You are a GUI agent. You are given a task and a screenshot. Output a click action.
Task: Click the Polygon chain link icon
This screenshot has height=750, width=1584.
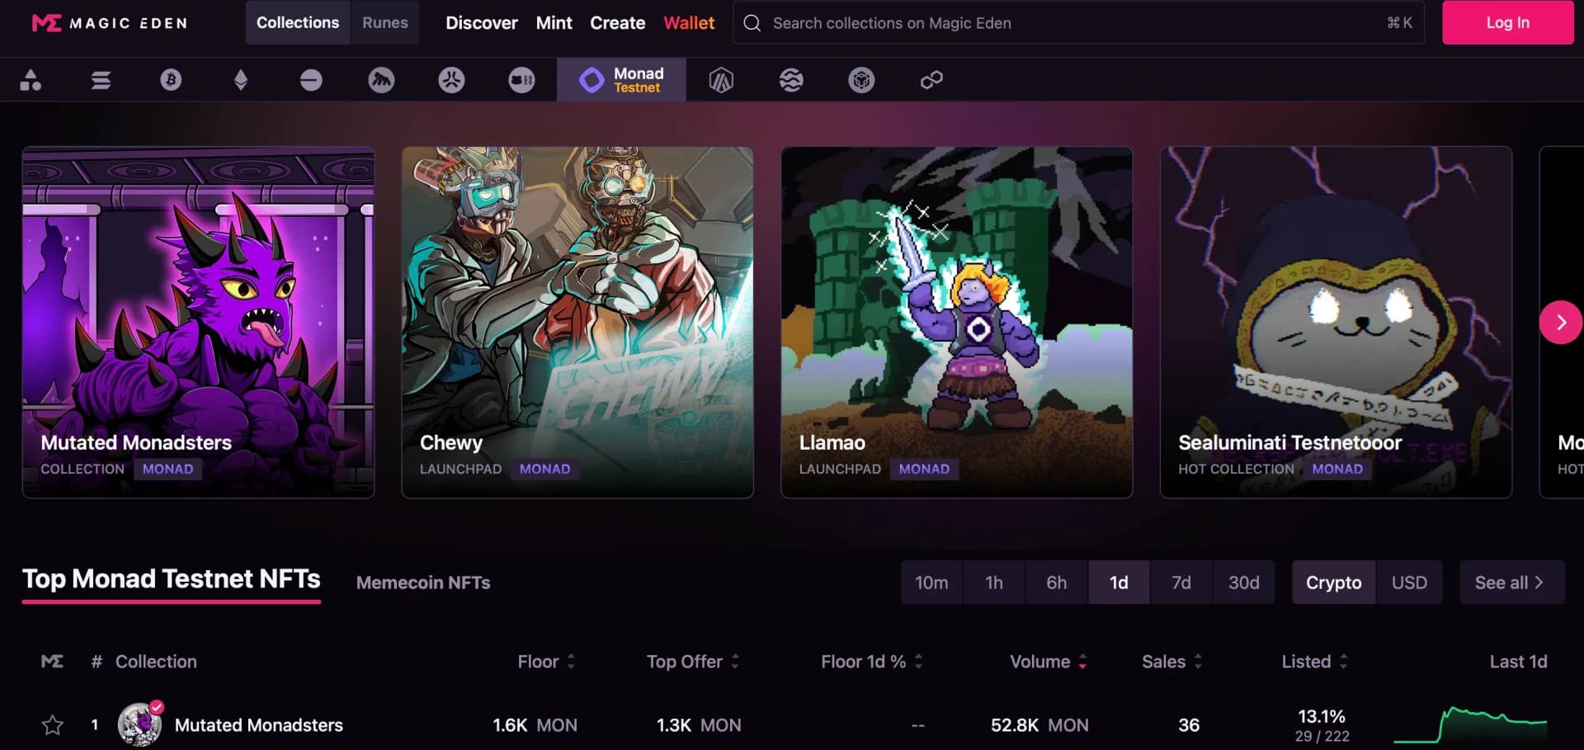click(931, 80)
